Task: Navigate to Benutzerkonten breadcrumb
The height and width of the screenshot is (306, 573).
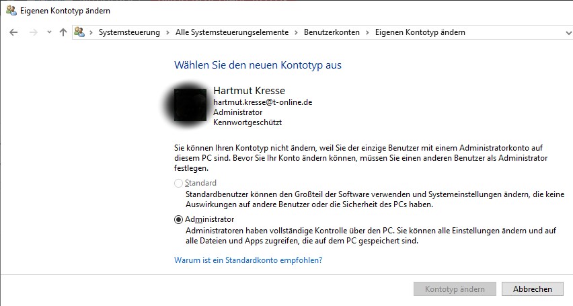Action: [332, 32]
